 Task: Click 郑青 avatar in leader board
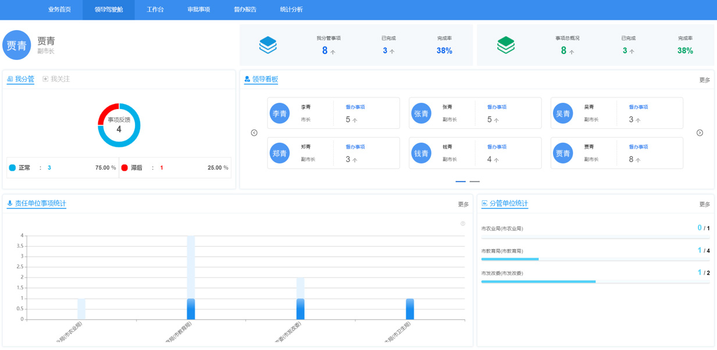coord(280,153)
